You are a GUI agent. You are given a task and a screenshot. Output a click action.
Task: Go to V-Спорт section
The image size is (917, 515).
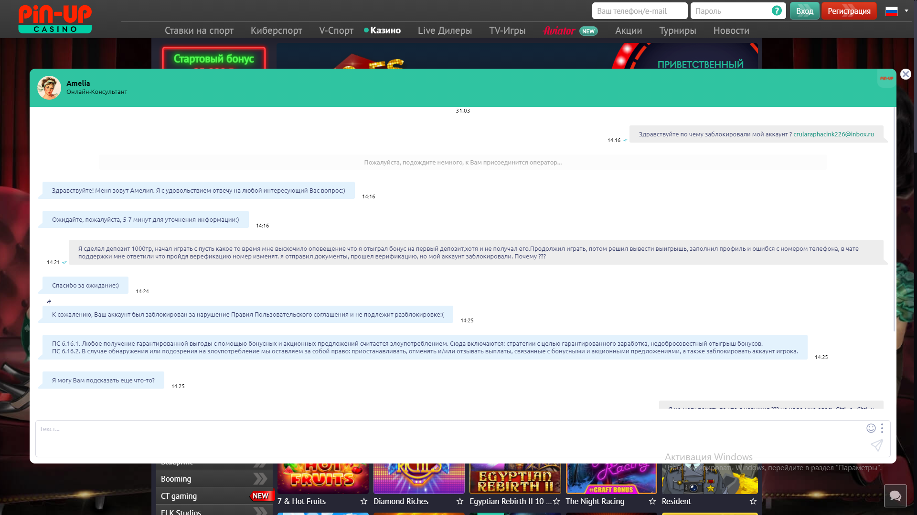pos(336,31)
